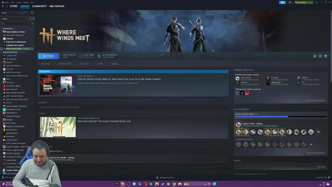Open Steam app in Windows taskbar
The width and height of the screenshot is (332, 187).
coord(163,184)
